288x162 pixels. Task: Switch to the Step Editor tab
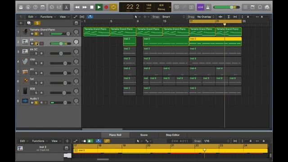click(x=172, y=135)
